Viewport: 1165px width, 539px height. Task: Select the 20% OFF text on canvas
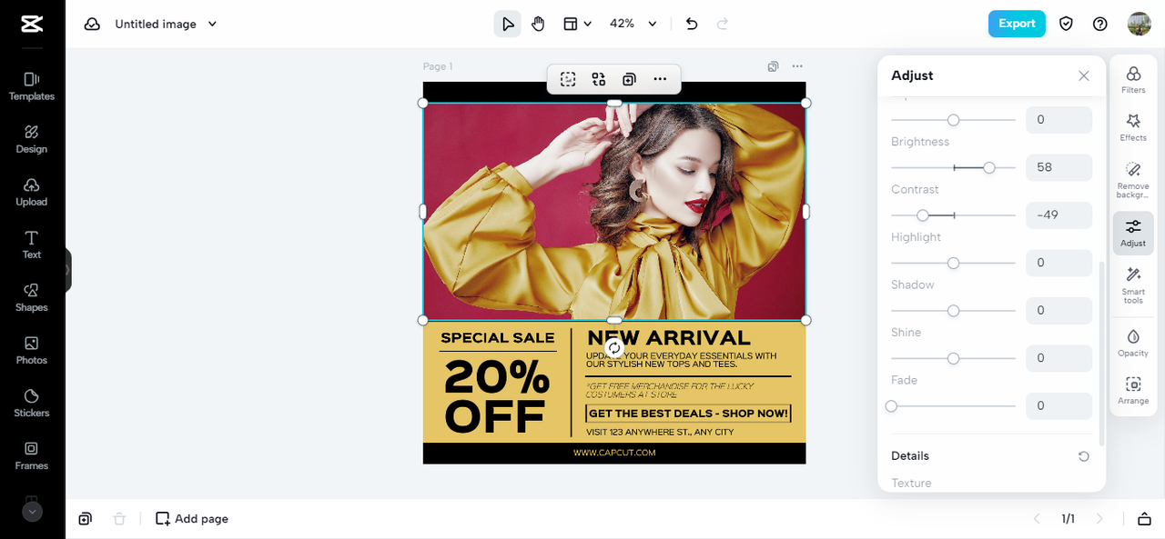pos(496,396)
